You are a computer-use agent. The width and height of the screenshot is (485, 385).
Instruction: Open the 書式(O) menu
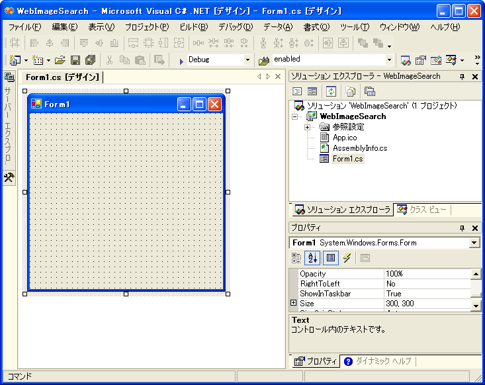pos(316,27)
